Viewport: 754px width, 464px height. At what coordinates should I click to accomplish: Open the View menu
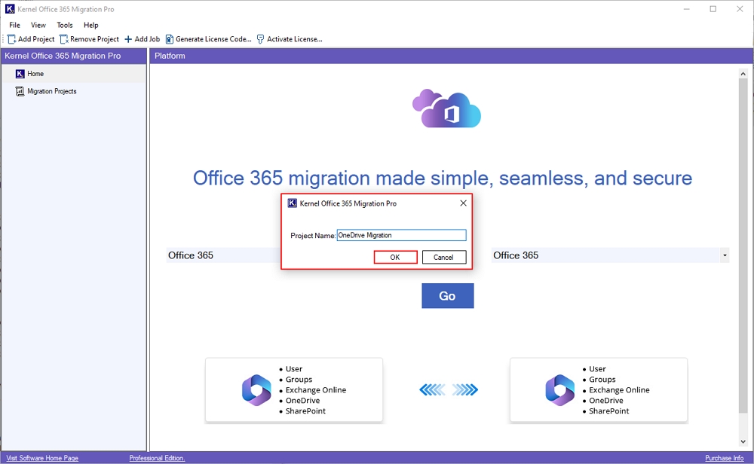pyautogui.click(x=38, y=25)
